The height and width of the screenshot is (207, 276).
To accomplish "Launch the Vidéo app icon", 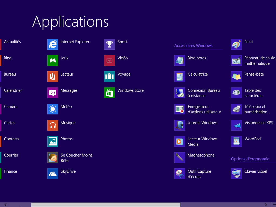I will coord(109,60).
